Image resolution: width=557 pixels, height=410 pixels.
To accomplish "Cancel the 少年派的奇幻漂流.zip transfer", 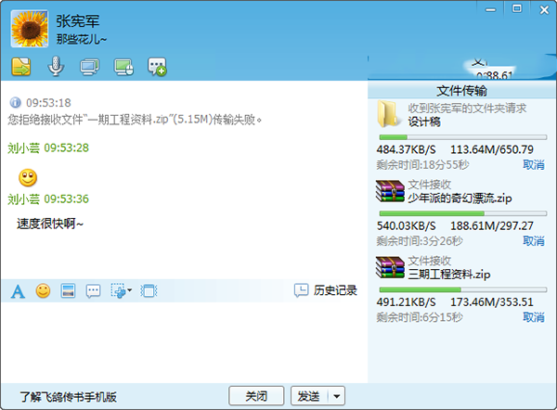I will pyautogui.click(x=534, y=241).
